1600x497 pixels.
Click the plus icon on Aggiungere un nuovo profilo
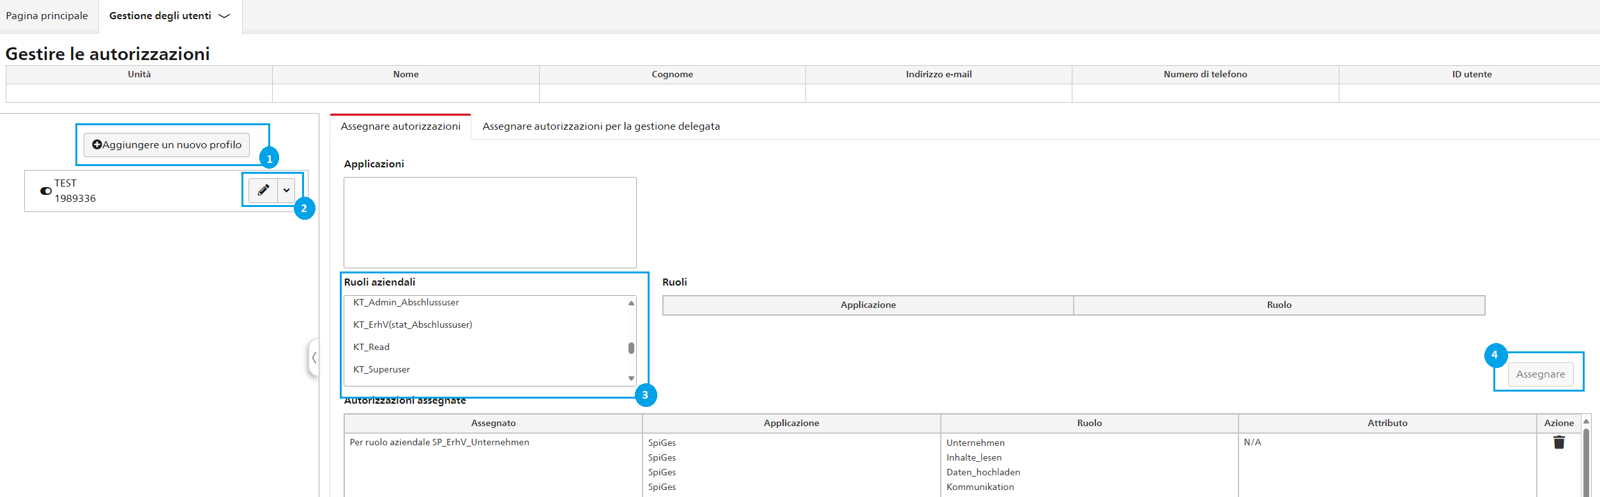coord(97,145)
